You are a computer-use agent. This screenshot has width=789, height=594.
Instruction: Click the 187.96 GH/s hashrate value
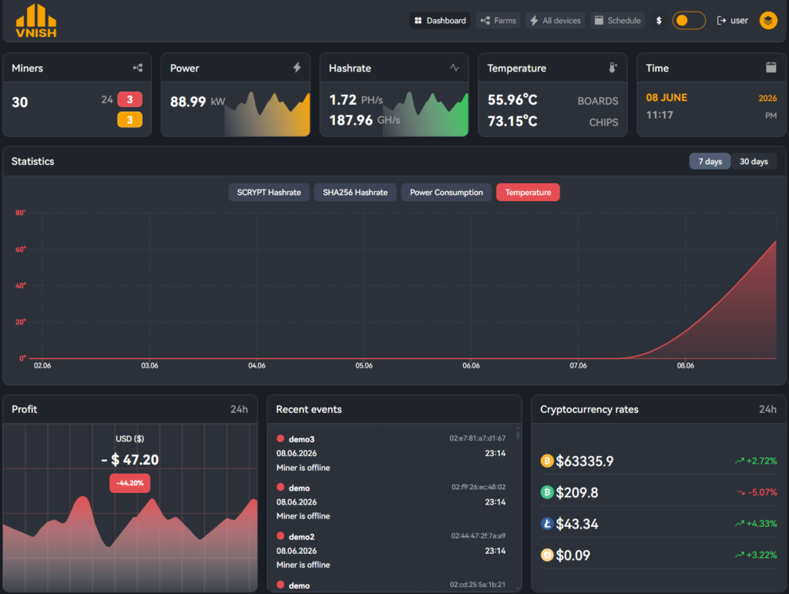[x=364, y=120]
